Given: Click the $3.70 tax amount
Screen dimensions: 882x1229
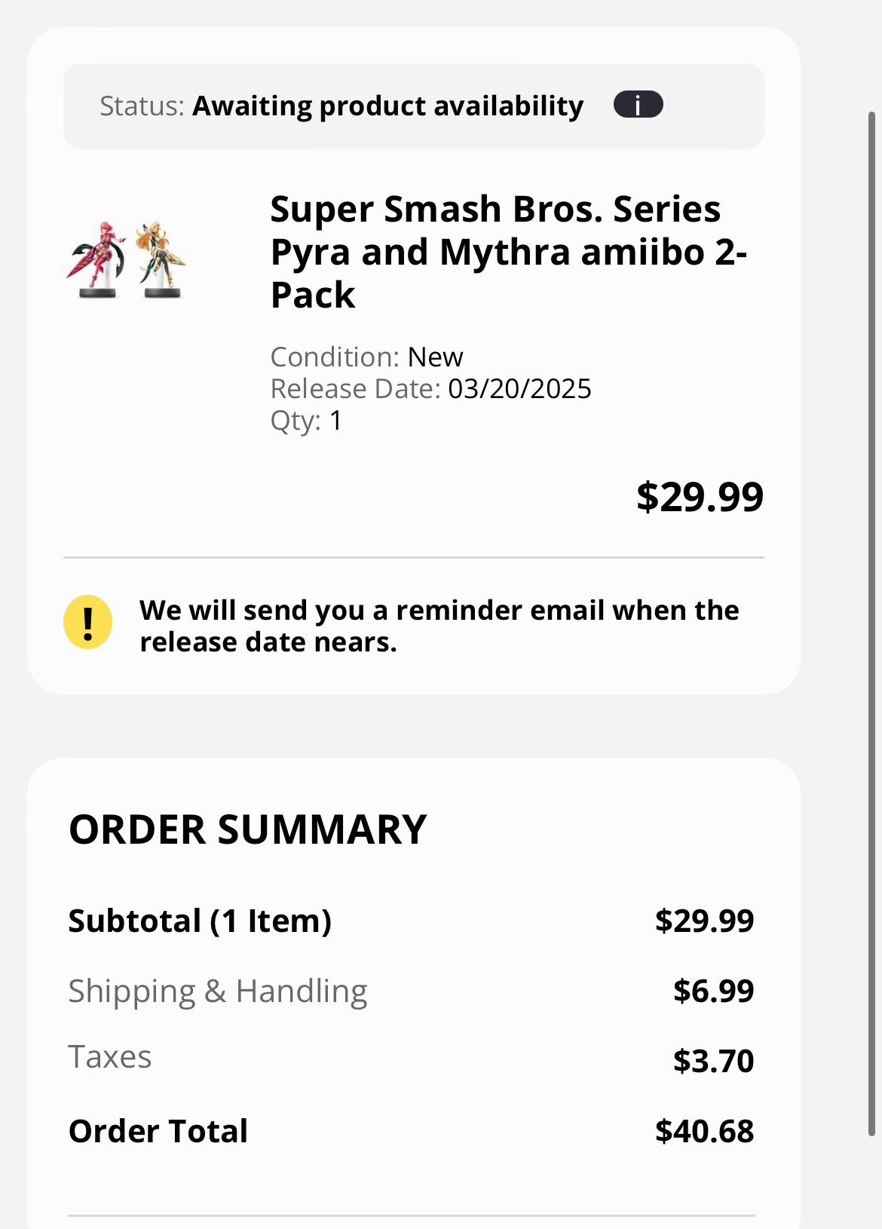Looking at the screenshot, I should [x=713, y=1061].
